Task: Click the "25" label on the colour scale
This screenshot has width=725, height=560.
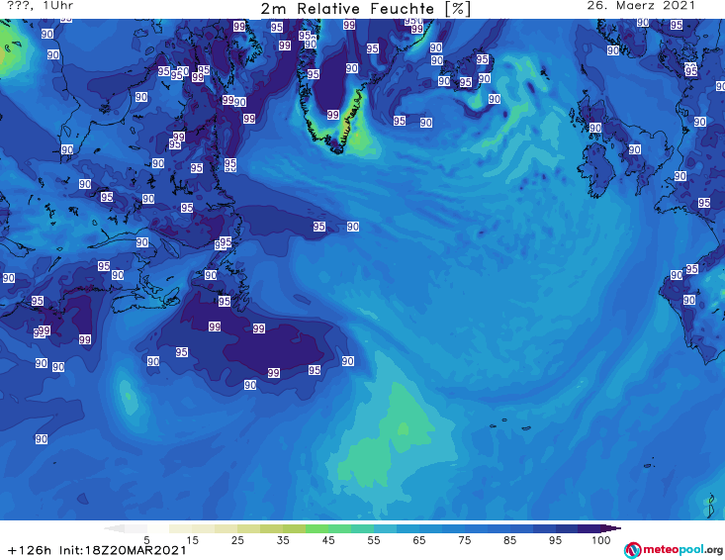Action: point(237,540)
